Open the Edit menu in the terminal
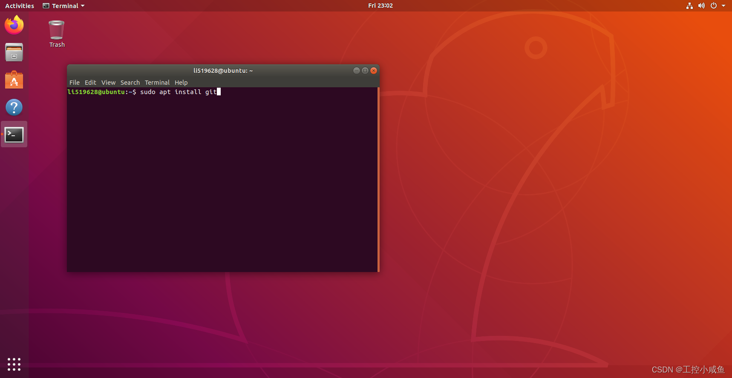Screen dimensions: 732x378 point(90,83)
